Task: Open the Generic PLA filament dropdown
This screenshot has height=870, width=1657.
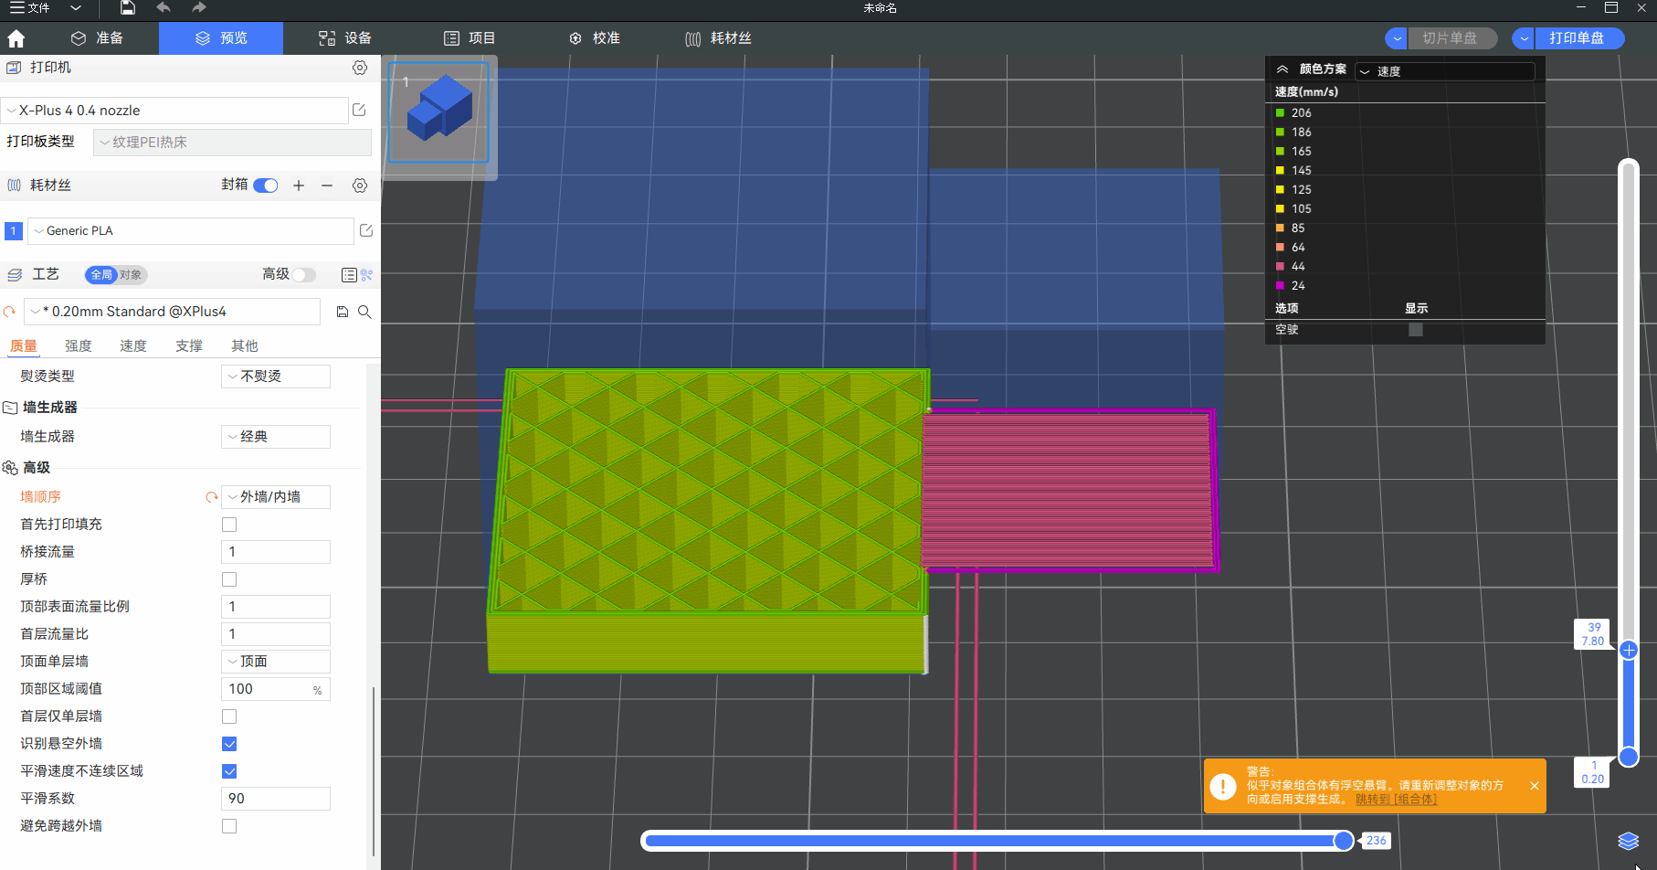Action: (191, 231)
